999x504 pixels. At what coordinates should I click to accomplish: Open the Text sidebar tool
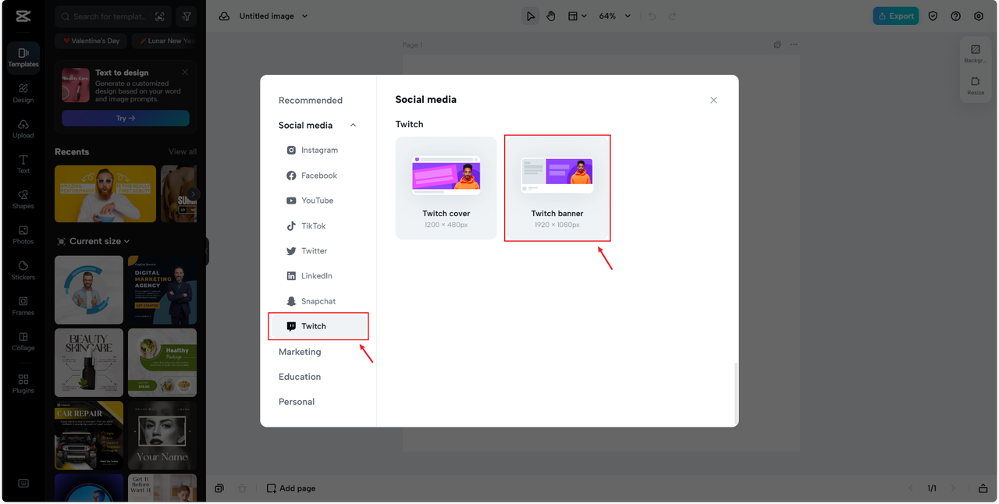pos(23,165)
